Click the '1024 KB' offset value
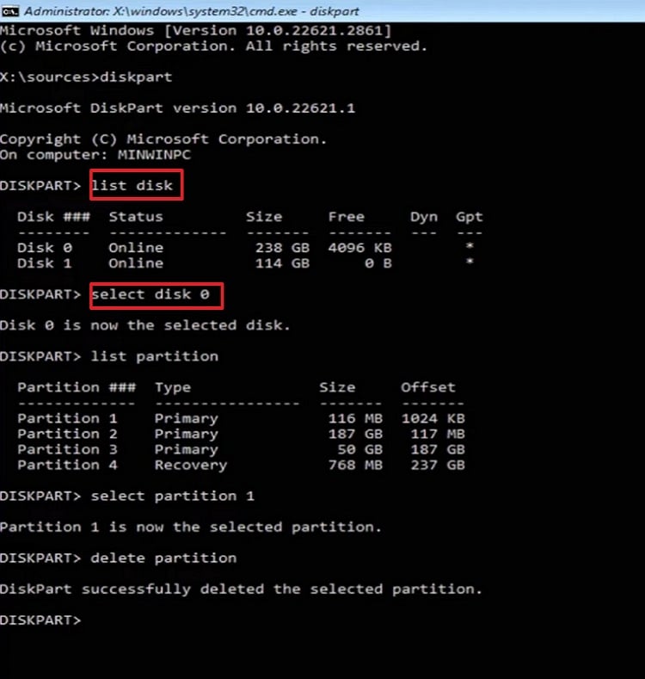The width and height of the screenshot is (645, 679). click(x=433, y=418)
